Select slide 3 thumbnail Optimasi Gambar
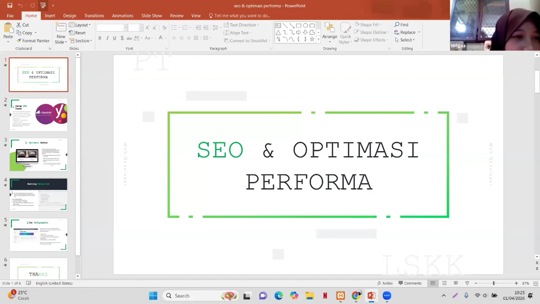The height and width of the screenshot is (304, 540). pyautogui.click(x=39, y=155)
